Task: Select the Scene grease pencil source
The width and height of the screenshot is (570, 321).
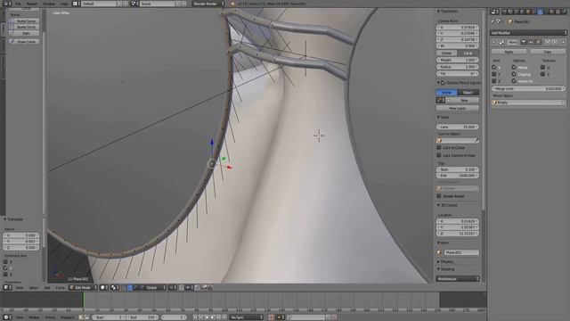Action: coord(447,93)
